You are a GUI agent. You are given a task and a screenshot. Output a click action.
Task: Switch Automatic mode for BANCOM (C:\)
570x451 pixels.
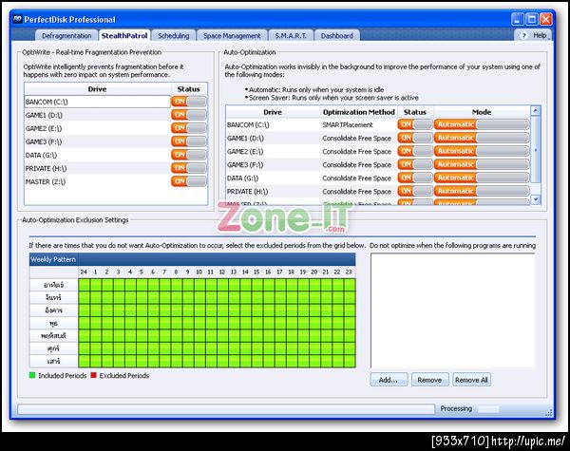tap(482, 124)
